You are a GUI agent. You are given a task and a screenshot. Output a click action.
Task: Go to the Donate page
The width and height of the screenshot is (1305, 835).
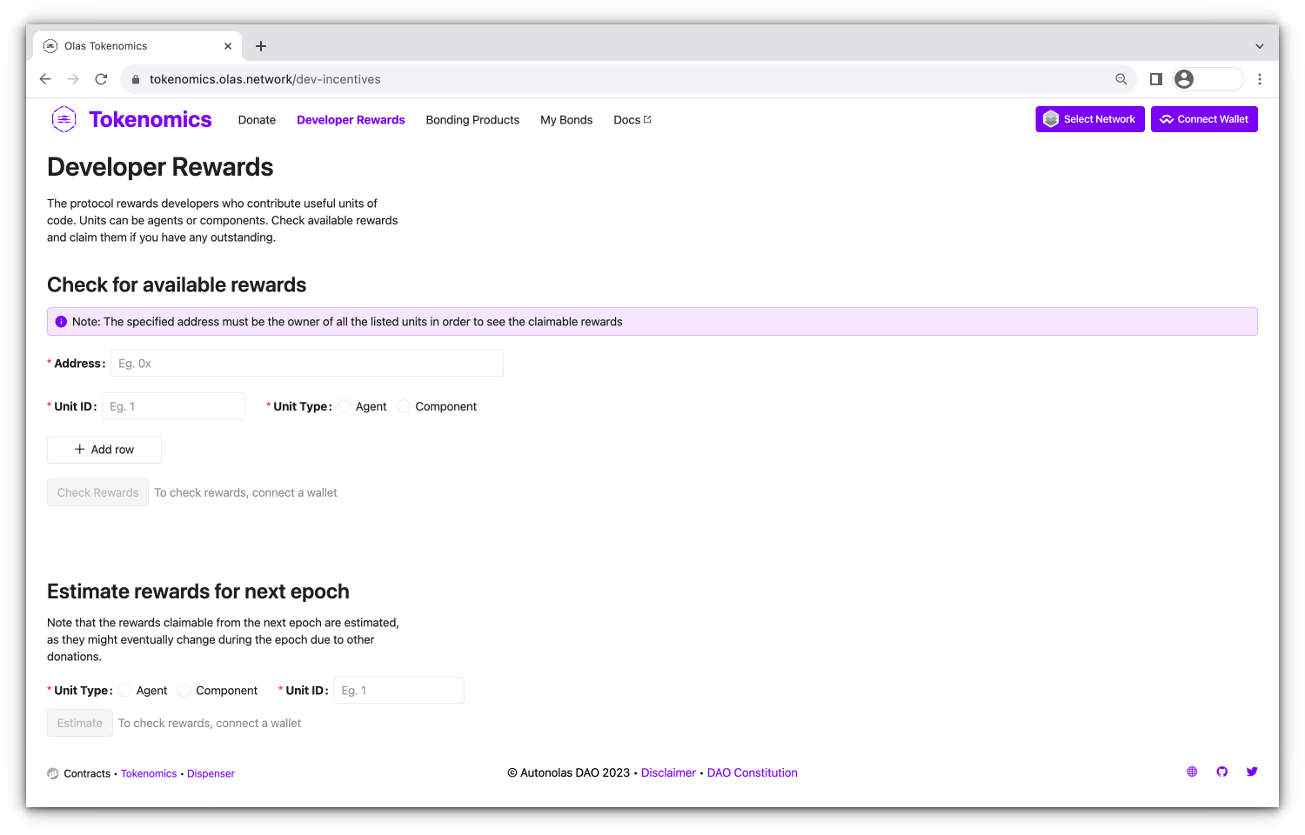(x=257, y=120)
